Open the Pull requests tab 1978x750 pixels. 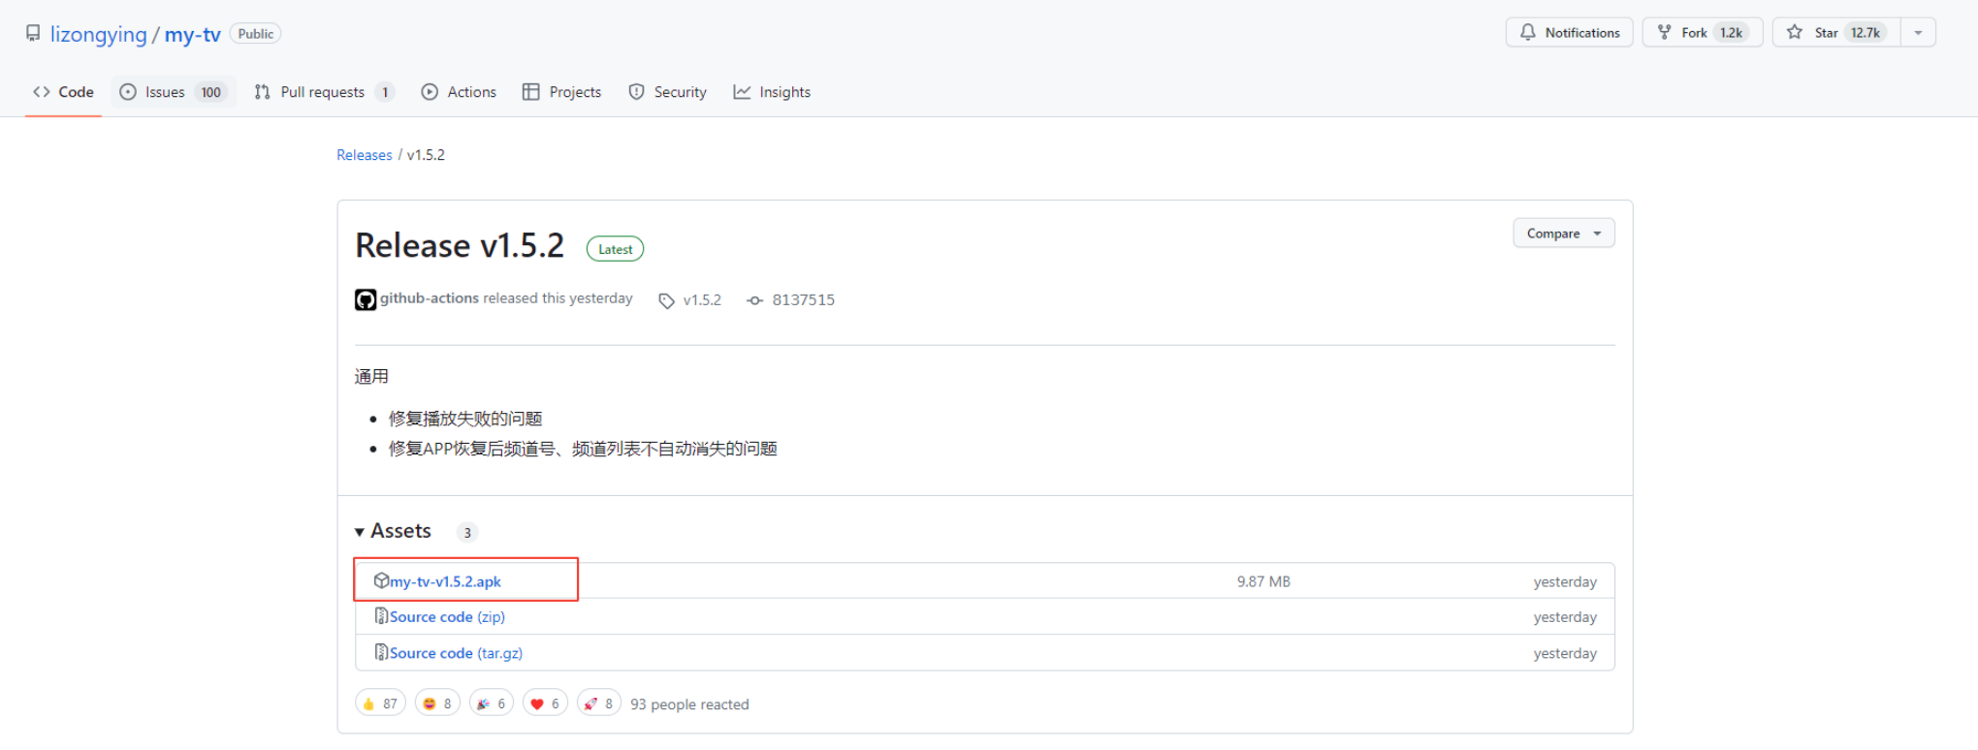coord(324,92)
